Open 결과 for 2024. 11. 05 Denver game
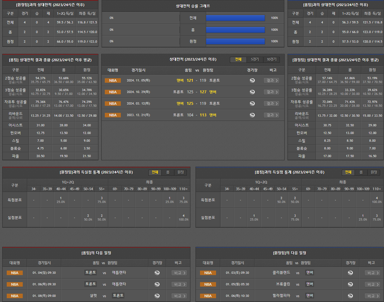 click(271, 80)
